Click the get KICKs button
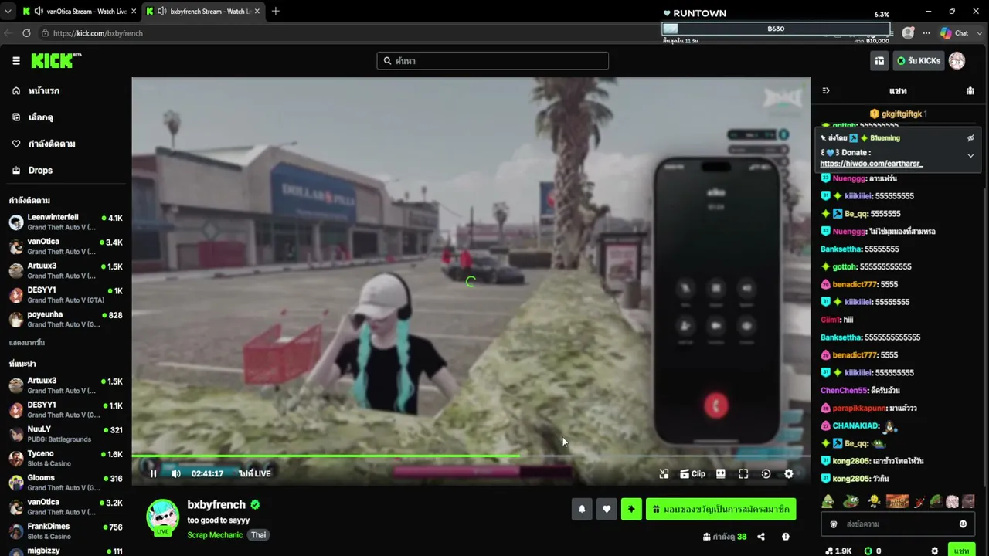989x556 pixels. (919, 61)
